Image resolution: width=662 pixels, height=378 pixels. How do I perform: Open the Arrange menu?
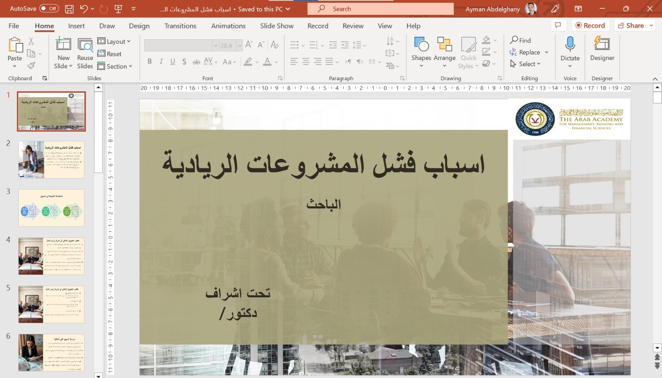coord(444,53)
